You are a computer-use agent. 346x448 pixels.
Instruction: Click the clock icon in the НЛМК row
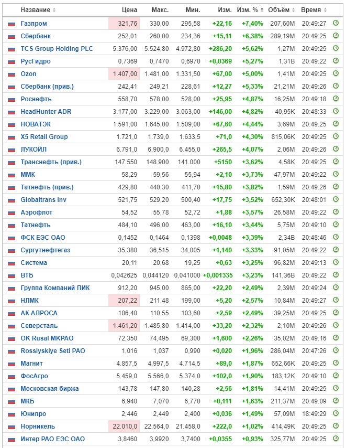(x=336, y=300)
